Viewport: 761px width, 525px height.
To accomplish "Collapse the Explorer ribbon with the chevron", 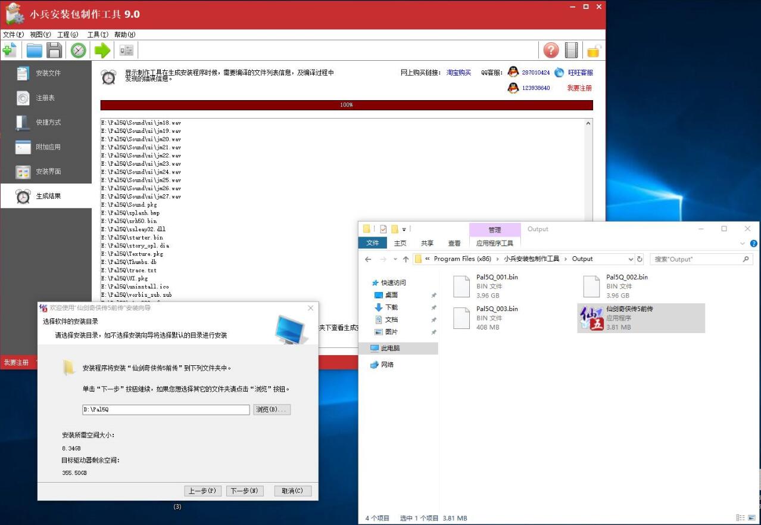I will click(x=742, y=243).
